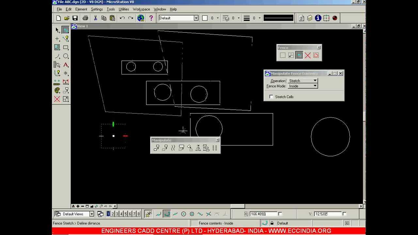Open the File menu

pyautogui.click(x=59, y=9)
